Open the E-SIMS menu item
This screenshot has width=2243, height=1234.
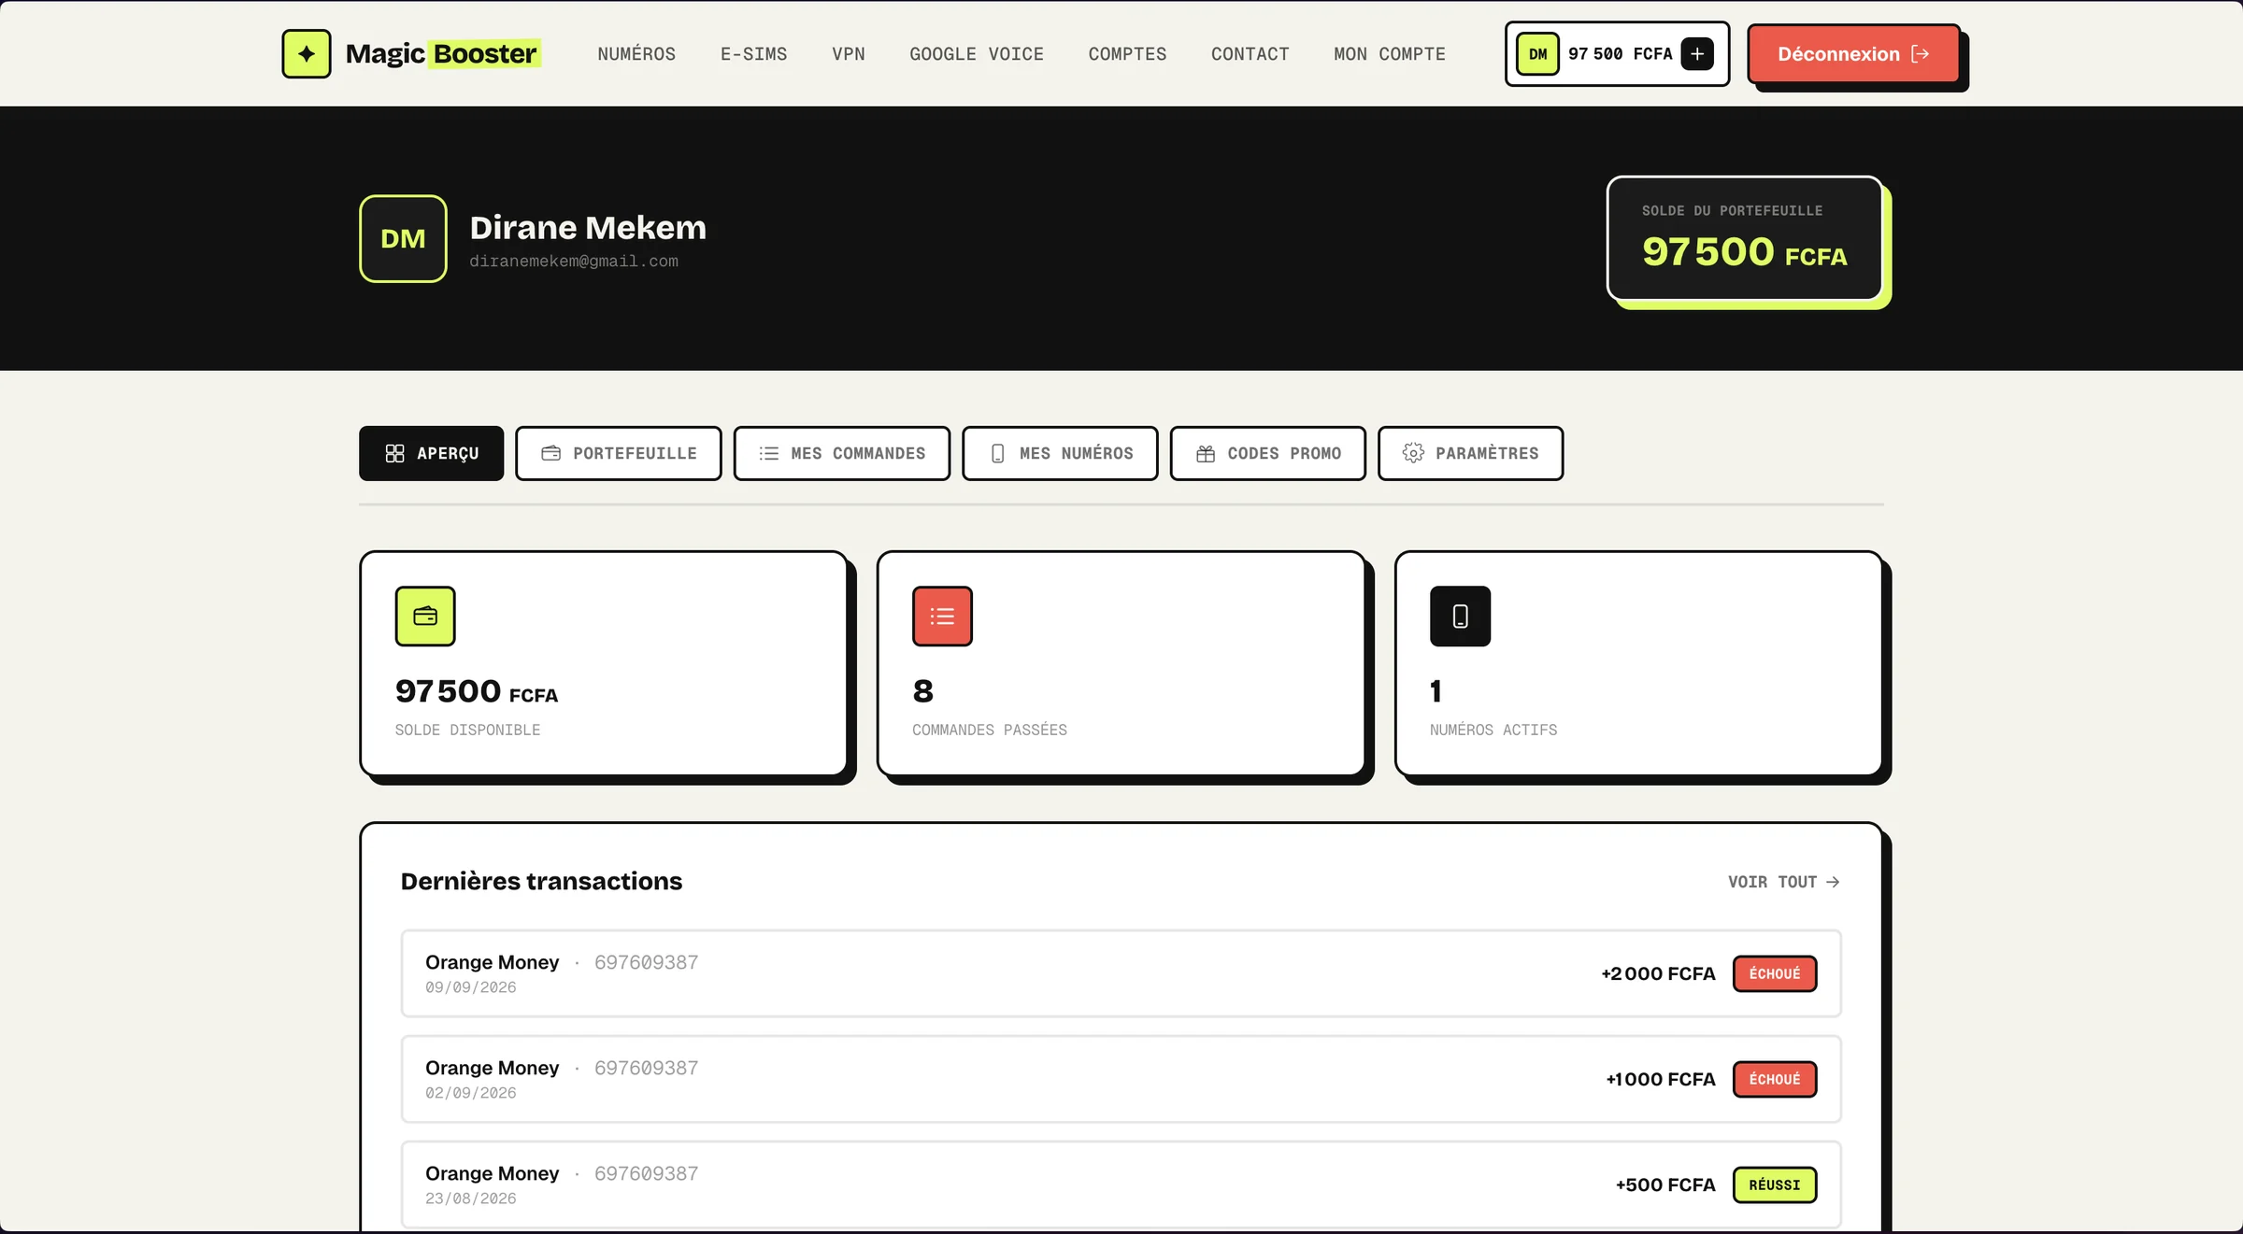(x=754, y=54)
